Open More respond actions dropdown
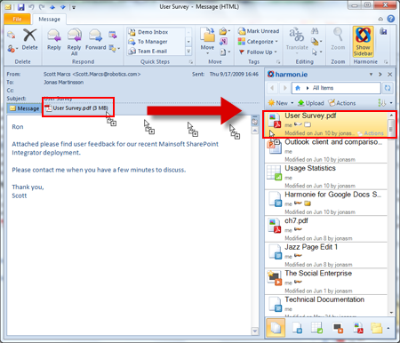This screenshot has width=400, height=343. pyautogui.click(x=114, y=48)
